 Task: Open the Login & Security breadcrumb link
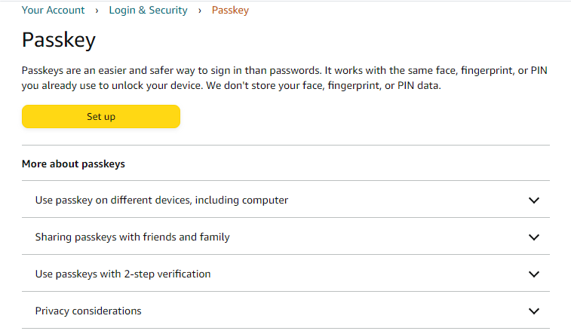click(x=148, y=11)
